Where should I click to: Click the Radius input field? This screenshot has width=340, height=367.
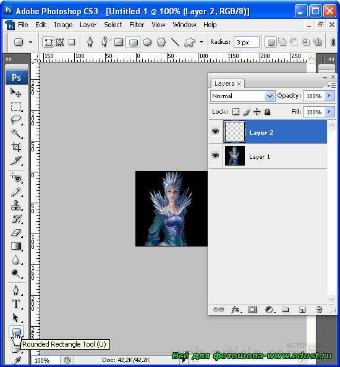246,42
